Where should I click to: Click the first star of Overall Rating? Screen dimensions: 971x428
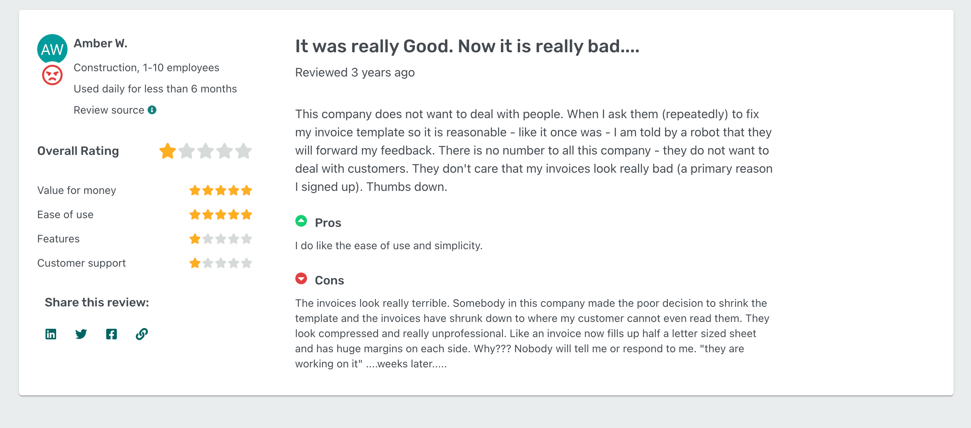[167, 151]
